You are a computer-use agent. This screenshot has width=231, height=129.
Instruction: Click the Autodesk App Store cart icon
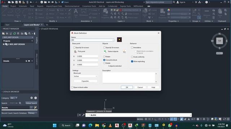(x=196, y=2)
